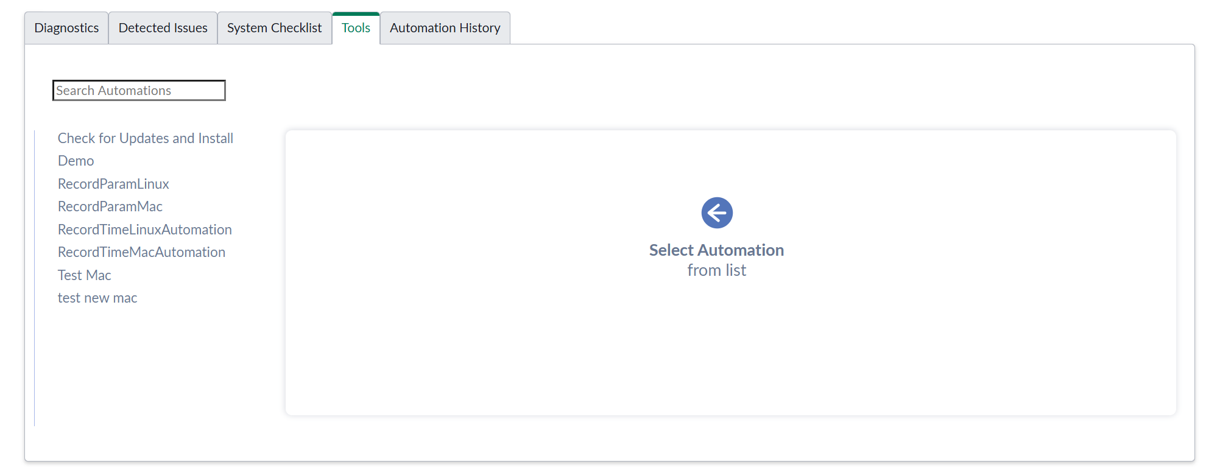Pick the RecordTimeLinuxAutomation entry
This screenshot has width=1206, height=467.
145,230
